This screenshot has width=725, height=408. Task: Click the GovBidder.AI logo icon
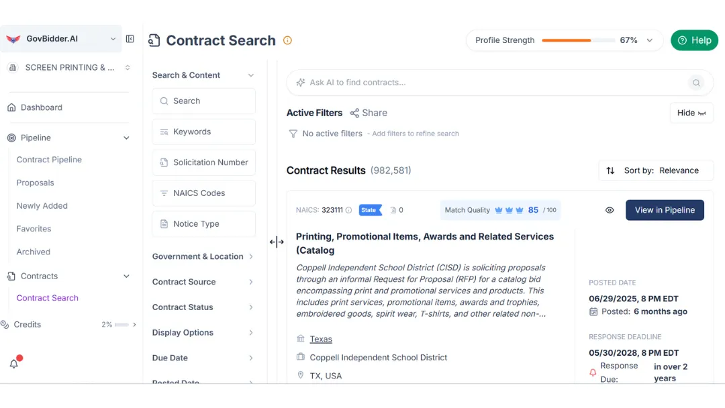(13, 39)
